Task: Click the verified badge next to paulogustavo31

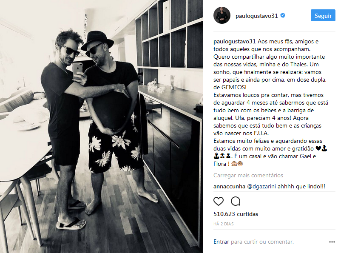Action: click(x=283, y=15)
